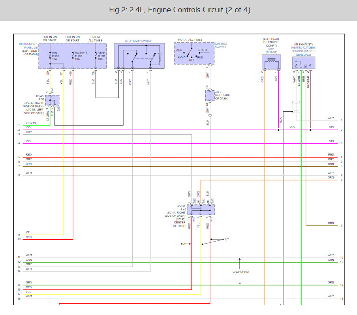The height and width of the screenshot is (315, 357).
Task: Click the IGN 10A fuse symbol
Action: [51, 56]
